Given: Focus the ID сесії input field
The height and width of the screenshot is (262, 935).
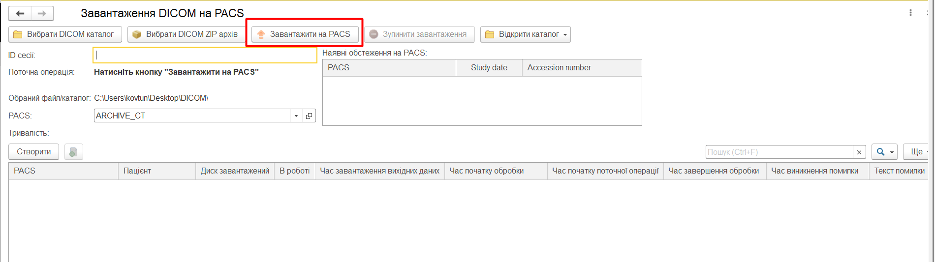Looking at the screenshot, I should pyautogui.click(x=205, y=56).
